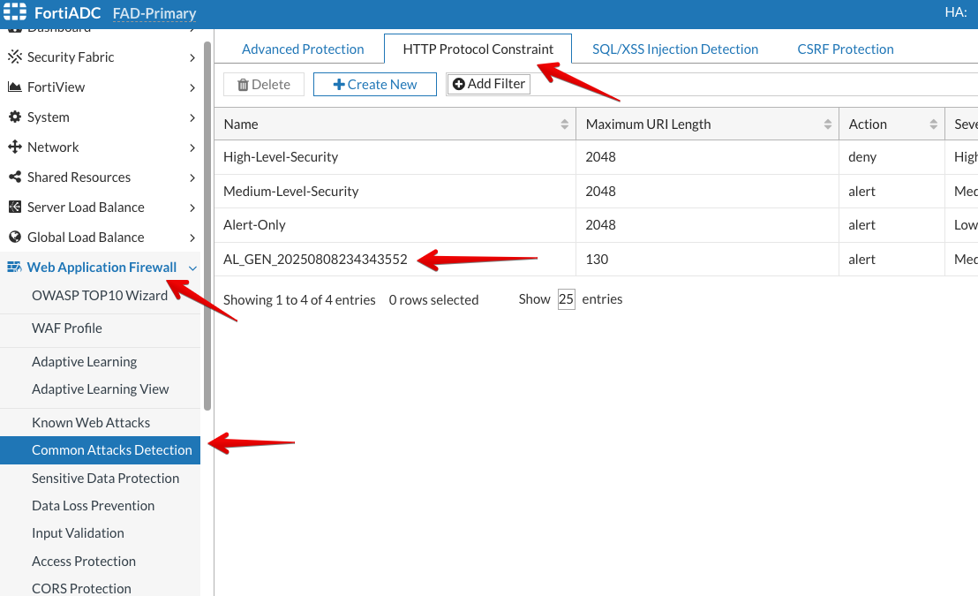Open the Advanced Protection tab
This screenshot has height=596, width=978.
[x=303, y=49]
